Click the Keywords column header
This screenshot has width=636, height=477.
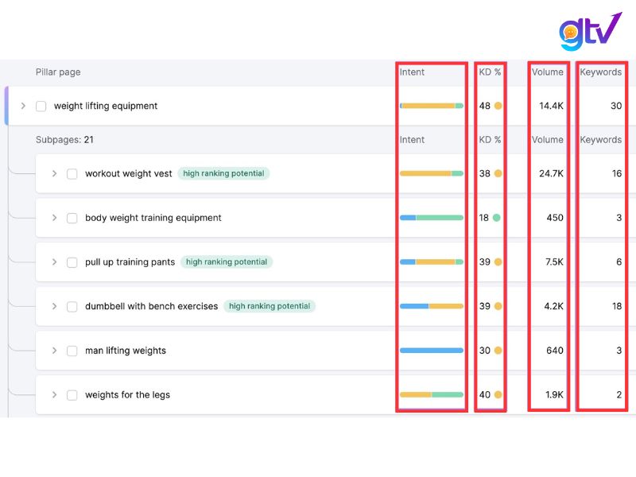point(601,72)
